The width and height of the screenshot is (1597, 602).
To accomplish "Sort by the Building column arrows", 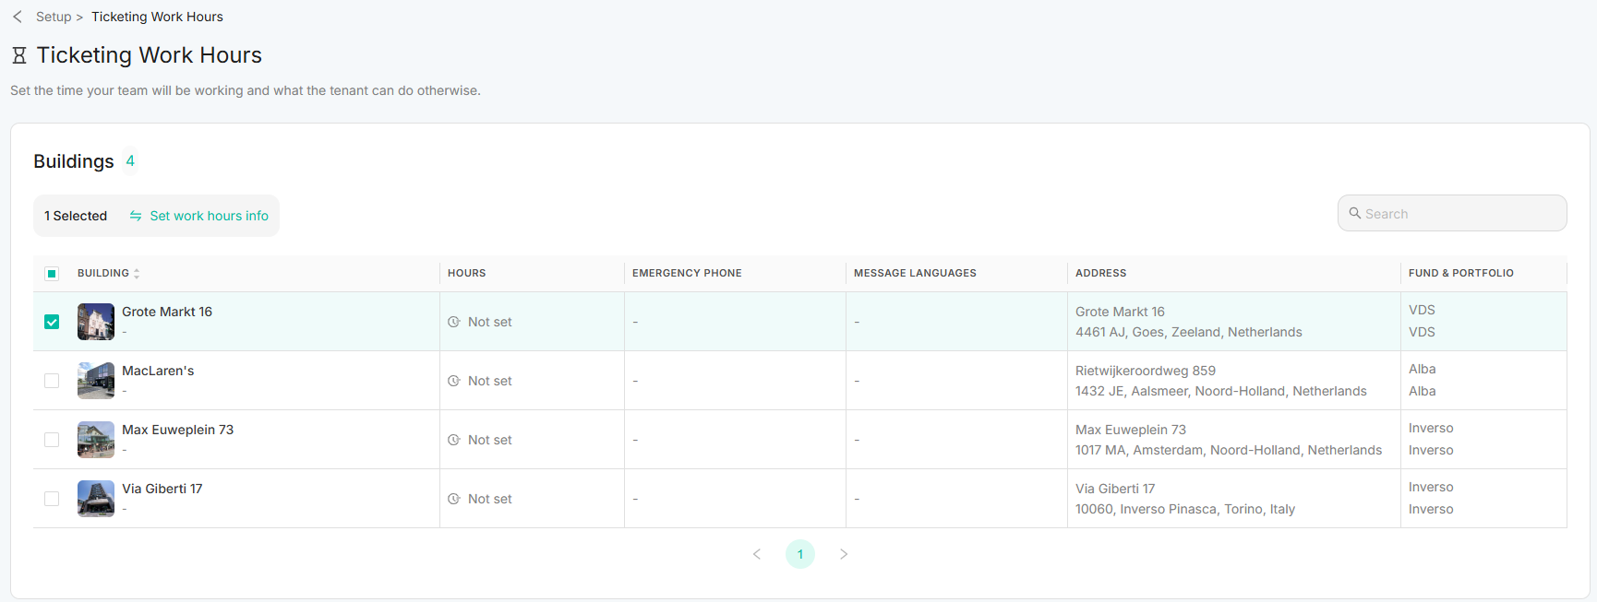I will 137,274.
